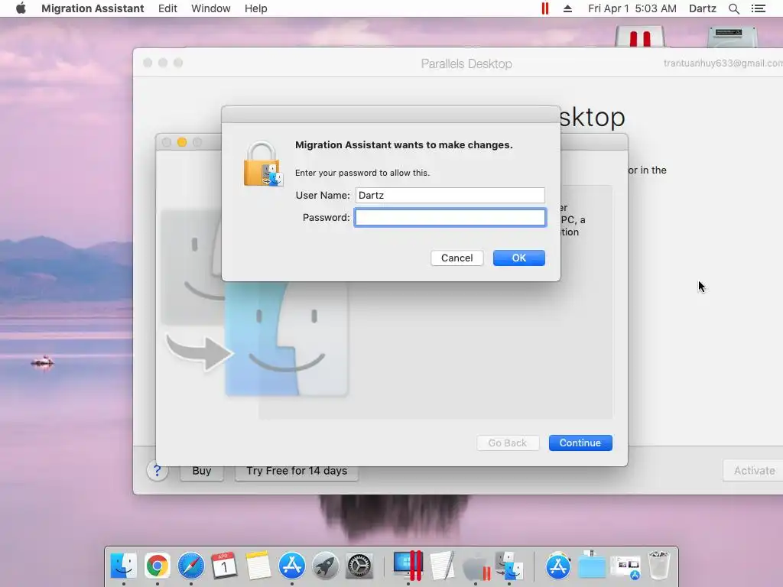Minimize the Migration Assistant window

click(x=182, y=142)
